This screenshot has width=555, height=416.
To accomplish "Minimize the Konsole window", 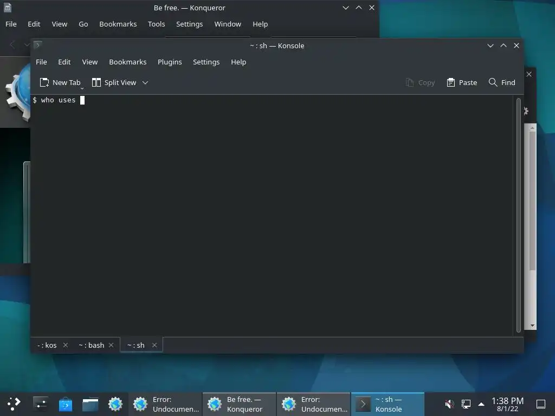I will pyautogui.click(x=490, y=45).
